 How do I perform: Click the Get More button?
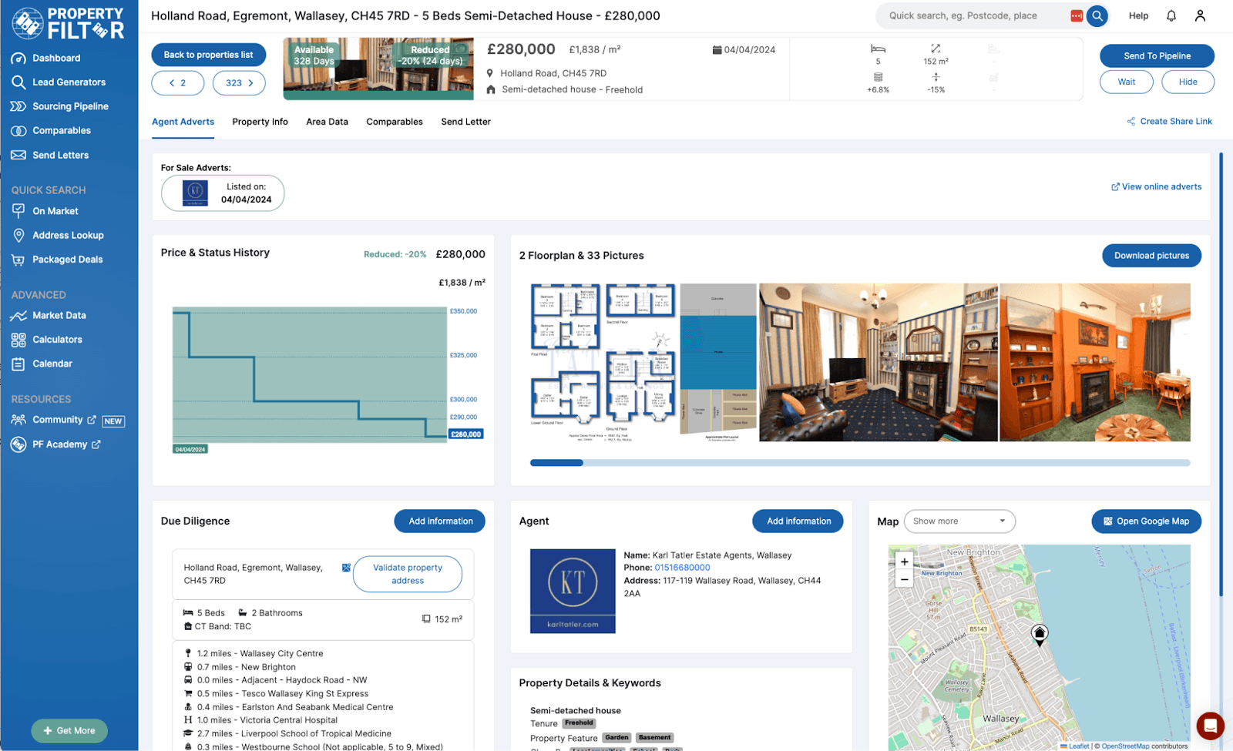tap(69, 731)
